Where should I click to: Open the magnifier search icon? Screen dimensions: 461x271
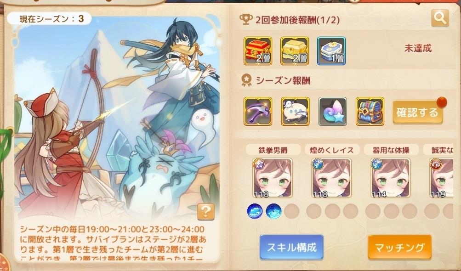(440, 18)
